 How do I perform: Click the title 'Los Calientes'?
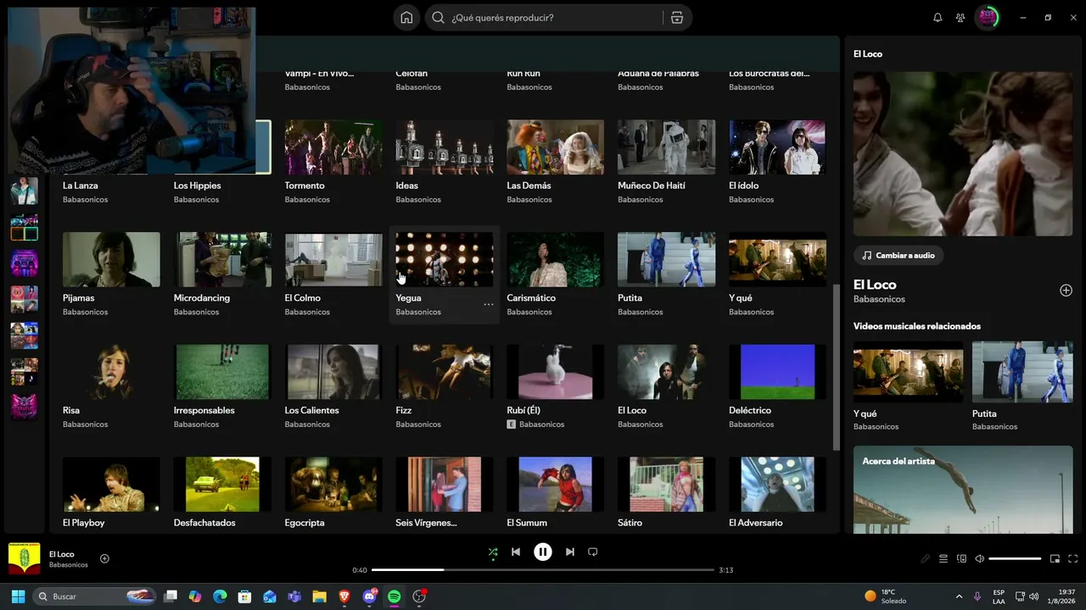click(312, 410)
